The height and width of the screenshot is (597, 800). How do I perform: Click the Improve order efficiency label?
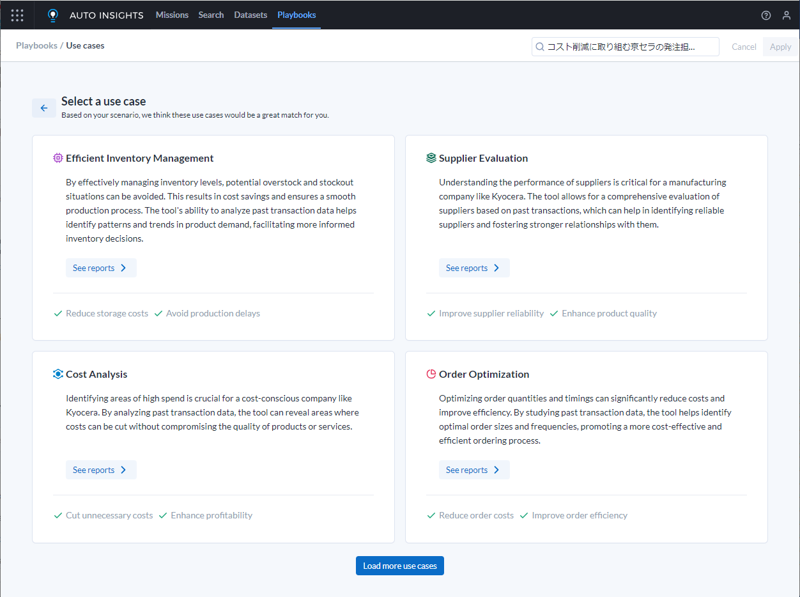pyautogui.click(x=580, y=516)
